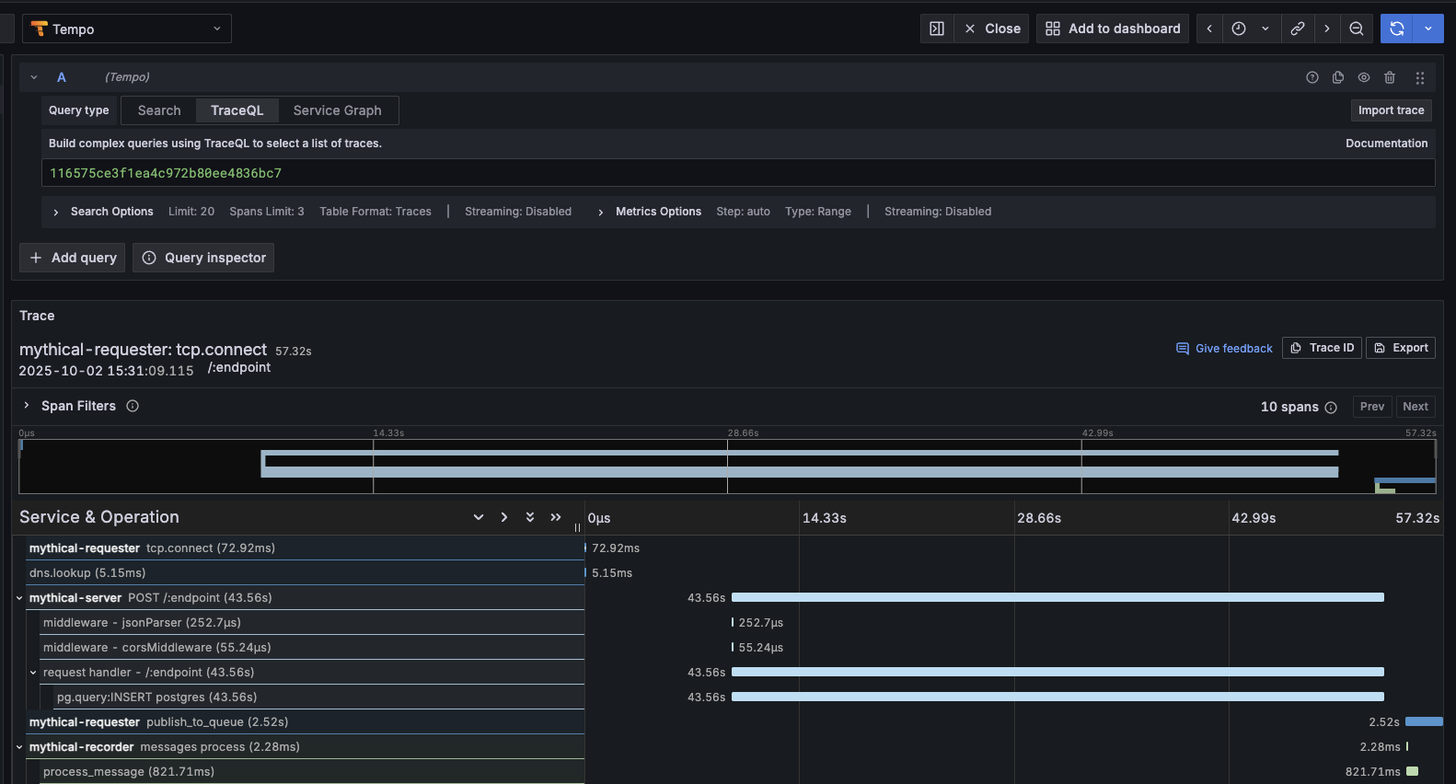Click the split pane layout icon
Screen dimensions: 1456x784
pos(936,29)
